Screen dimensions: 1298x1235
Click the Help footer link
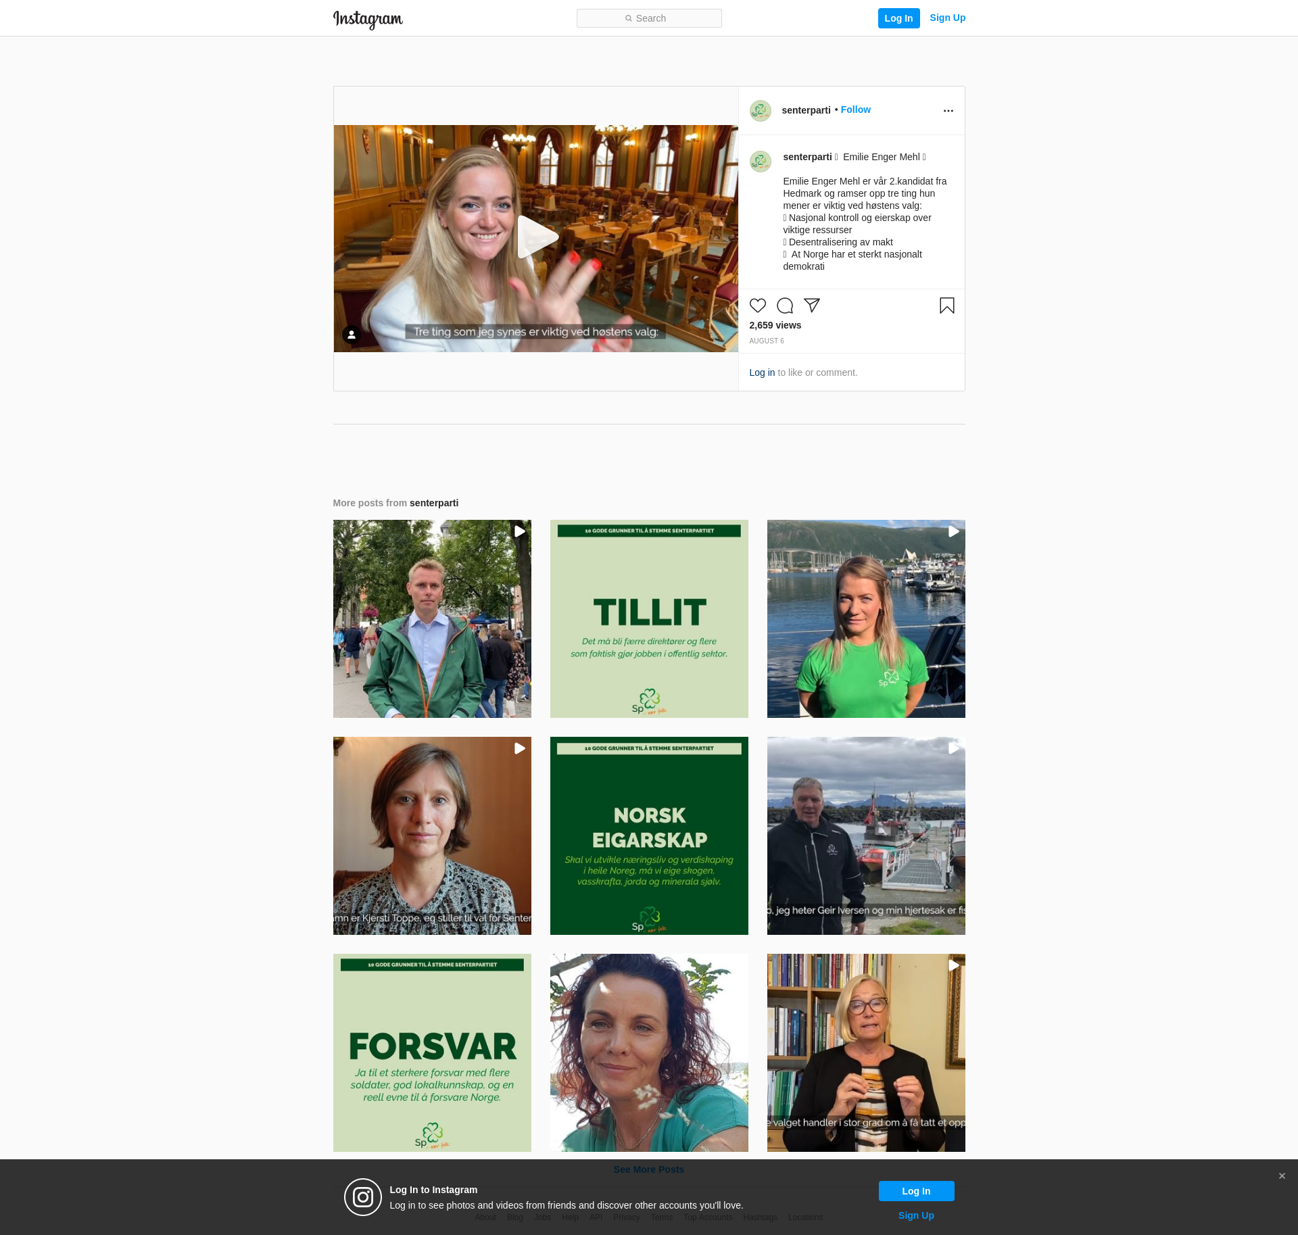pyautogui.click(x=570, y=1217)
